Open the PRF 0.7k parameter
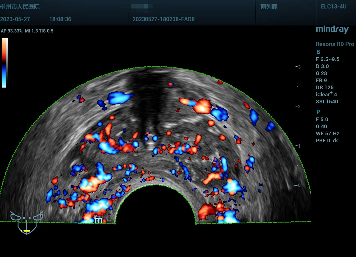 (327, 141)
